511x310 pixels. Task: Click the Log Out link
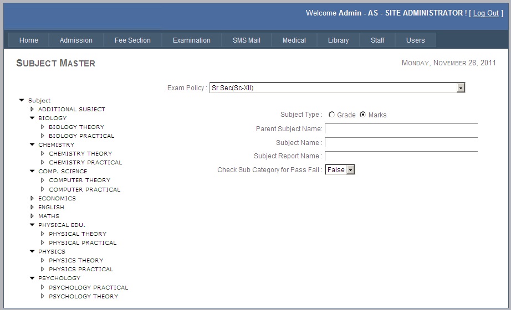[x=486, y=13]
